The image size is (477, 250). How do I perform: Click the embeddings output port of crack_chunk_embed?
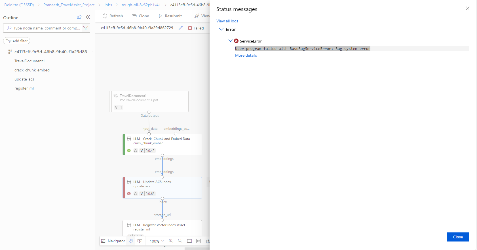click(162, 155)
